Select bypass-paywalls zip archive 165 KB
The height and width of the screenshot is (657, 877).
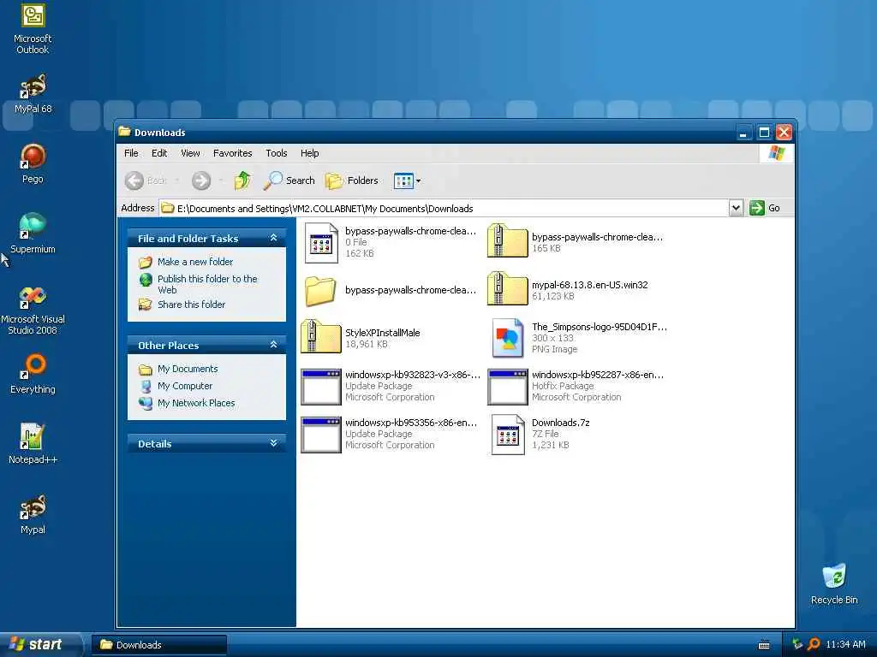[507, 240]
